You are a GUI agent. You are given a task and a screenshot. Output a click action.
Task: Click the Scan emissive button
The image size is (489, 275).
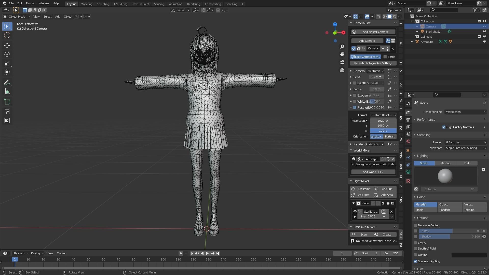(x=362, y=235)
